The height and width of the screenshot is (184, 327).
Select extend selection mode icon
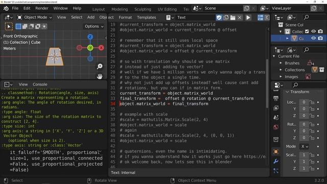point(25,27)
